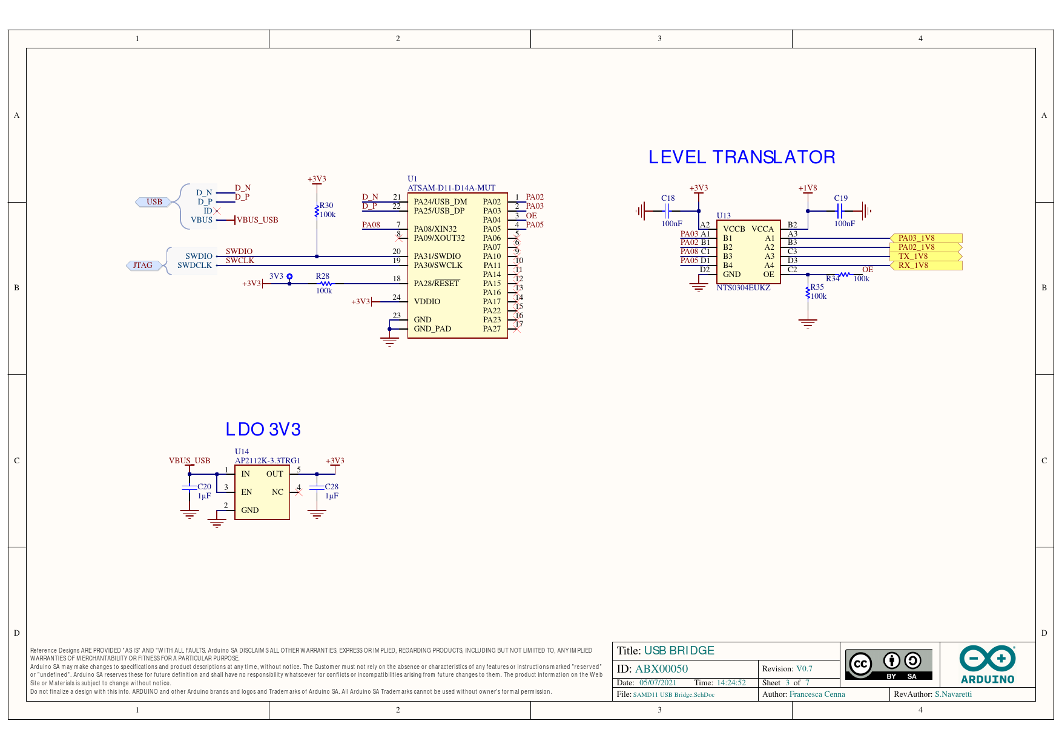Click the 3V3 test point circle
Viewport: 1062px width, 750px height.
pos(289,276)
